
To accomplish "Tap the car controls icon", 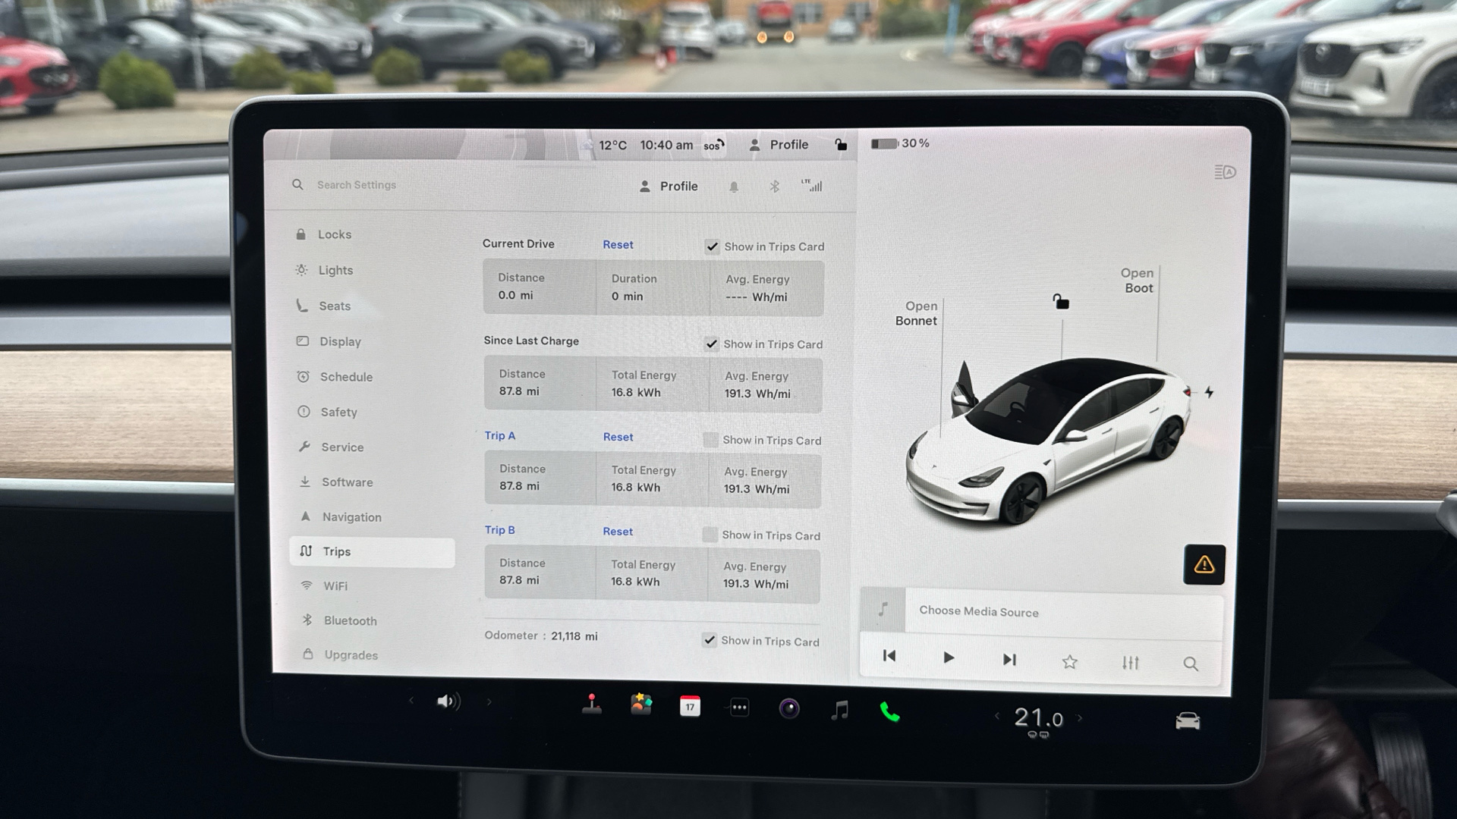I will coord(1188,720).
